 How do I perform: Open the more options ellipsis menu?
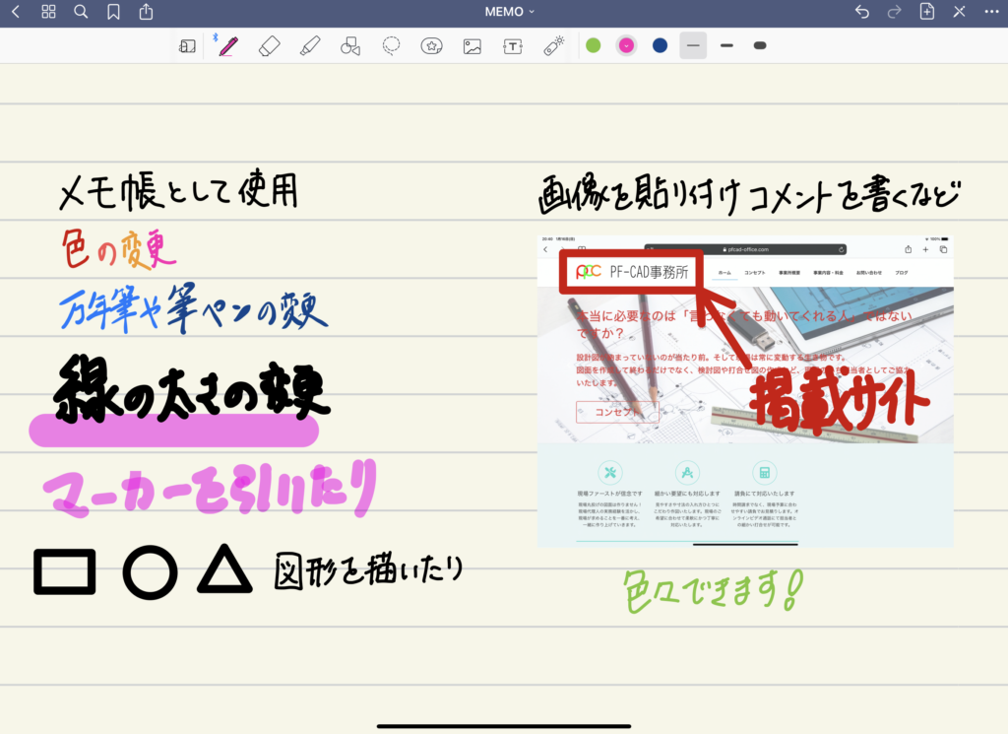coord(991,12)
